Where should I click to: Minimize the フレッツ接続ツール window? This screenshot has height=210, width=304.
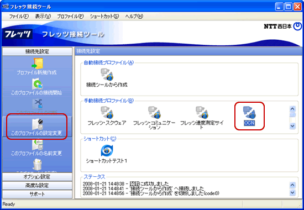point(279,7)
